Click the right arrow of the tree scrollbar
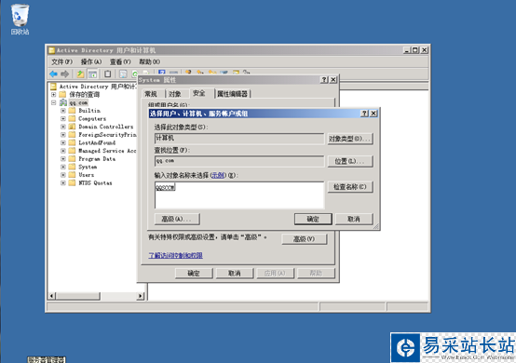The height and width of the screenshot is (363, 516). [x=141, y=296]
